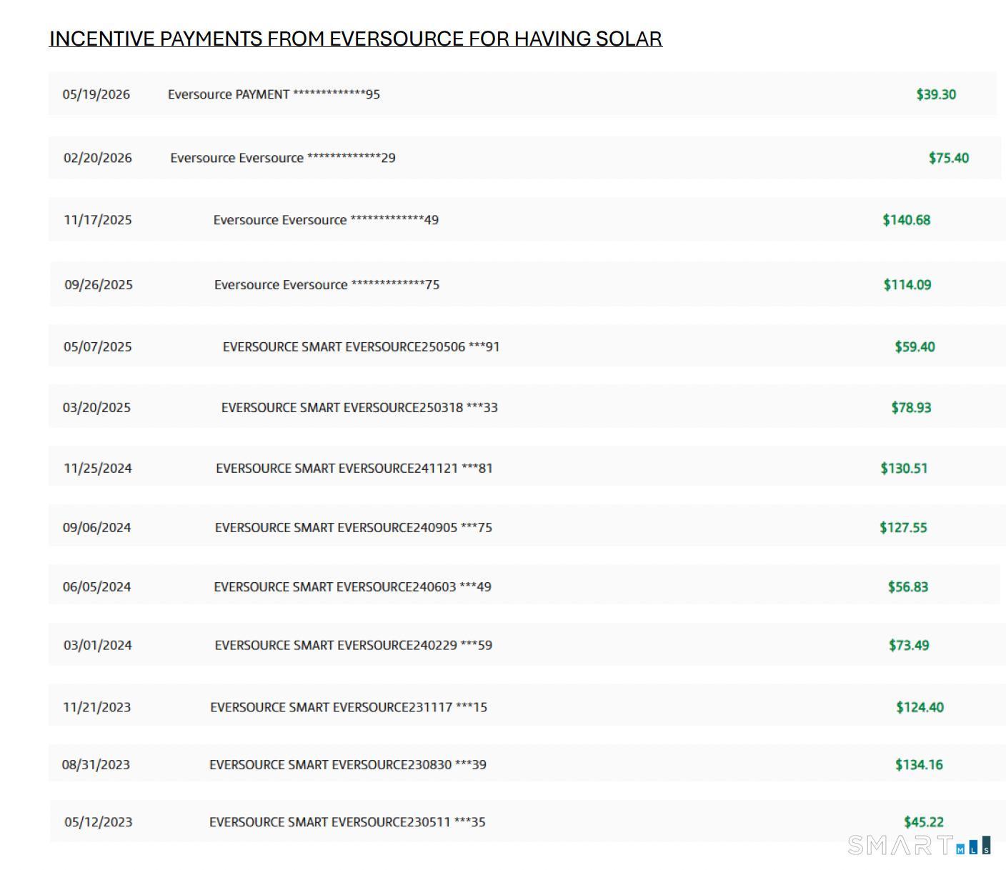Screen dimensions: 1006x870
Task: Select the $124.40 amount
Action: pos(920,708)
